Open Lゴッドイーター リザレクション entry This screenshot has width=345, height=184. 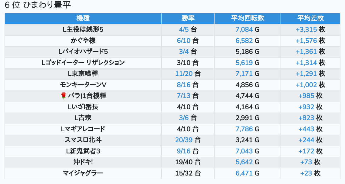(83, 63)
